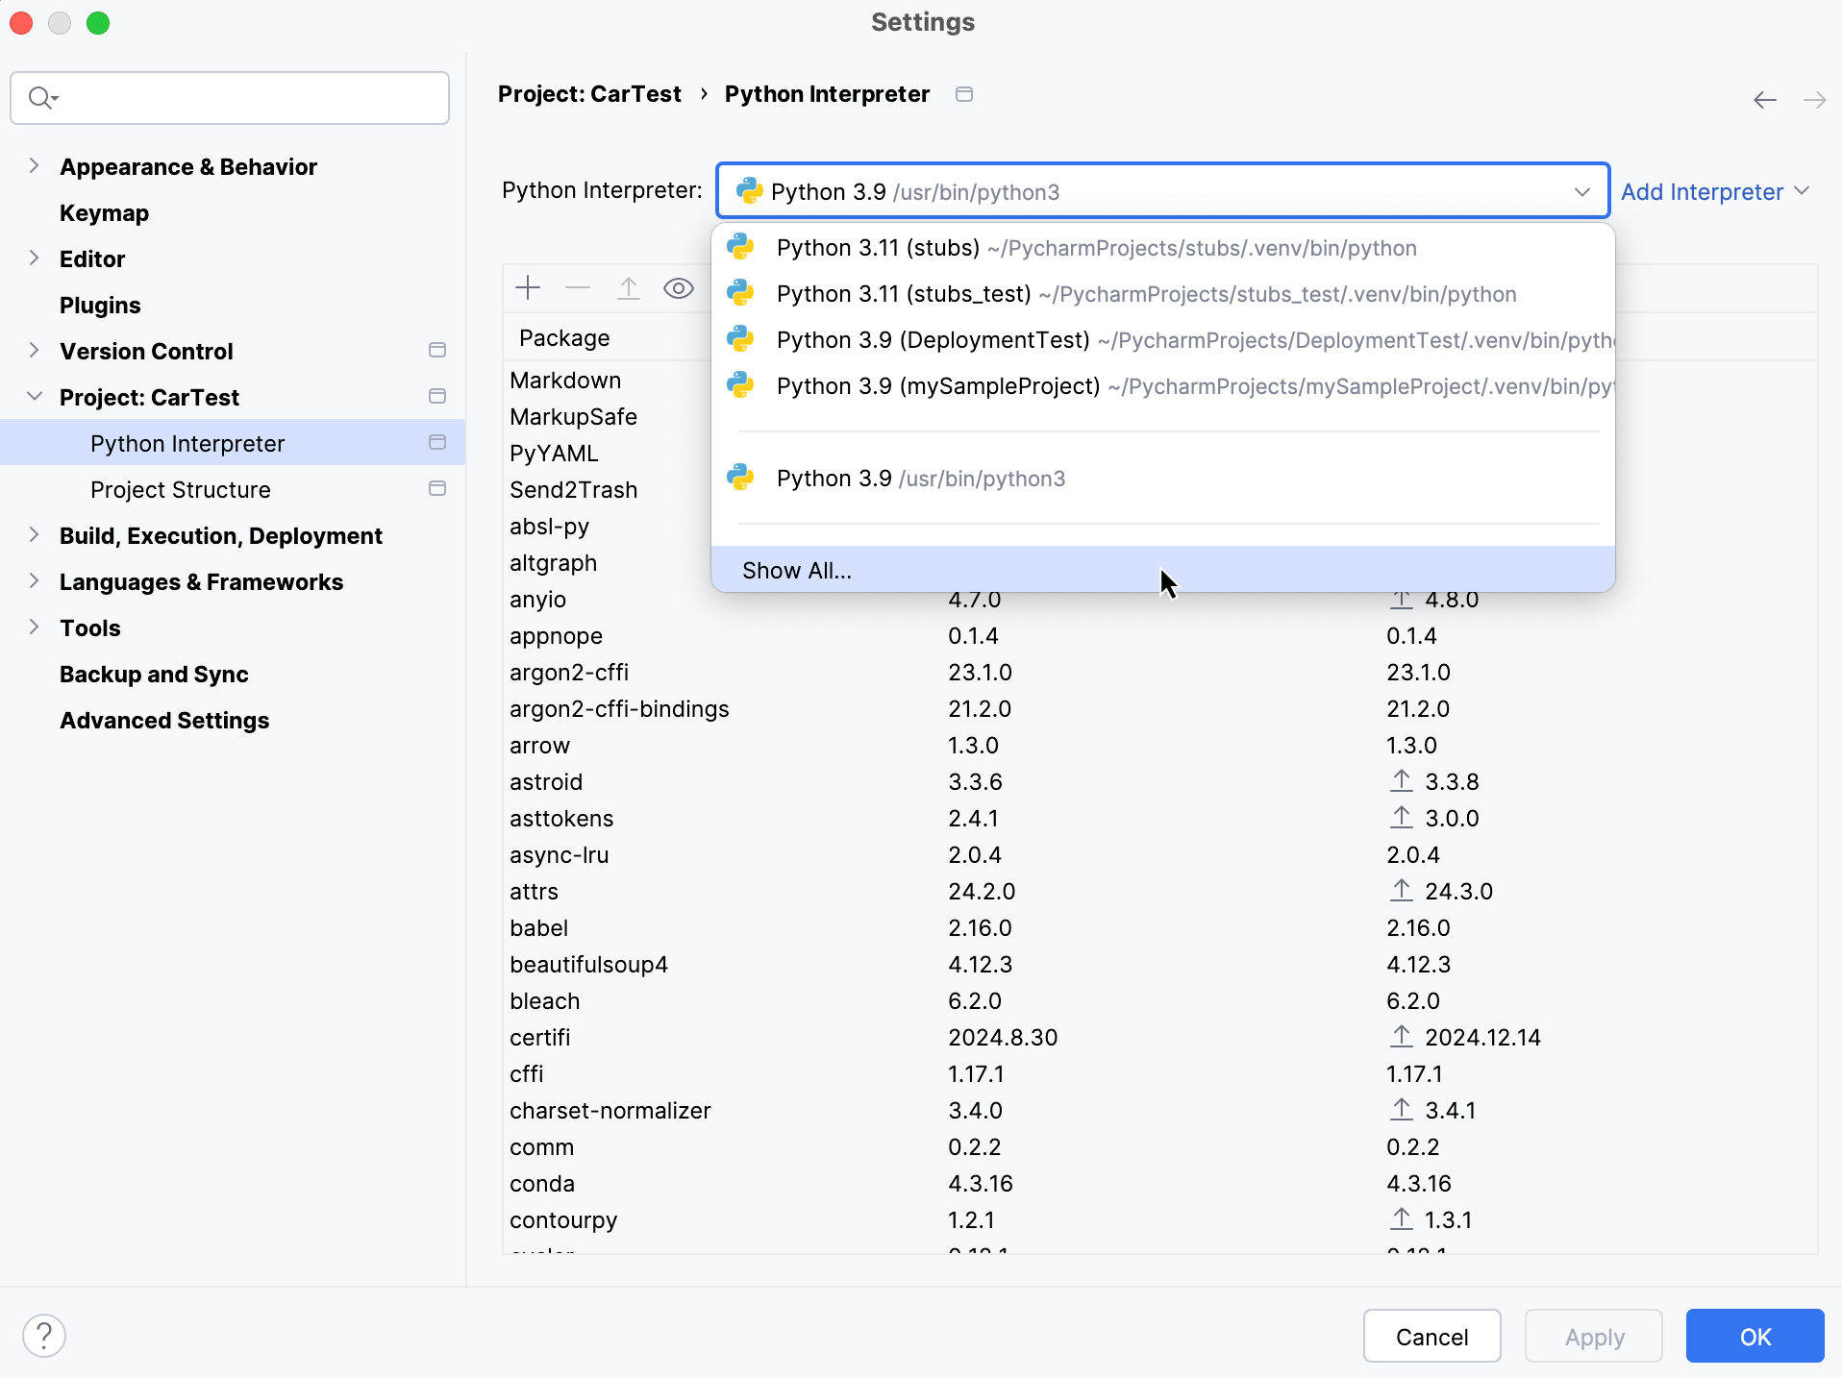This screenshot has width=1842, height=1378.
Task: Choose Show All... from the interpreter list
Action: point(797,570)
